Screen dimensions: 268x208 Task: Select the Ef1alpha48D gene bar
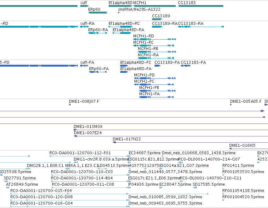click(120, 6)
